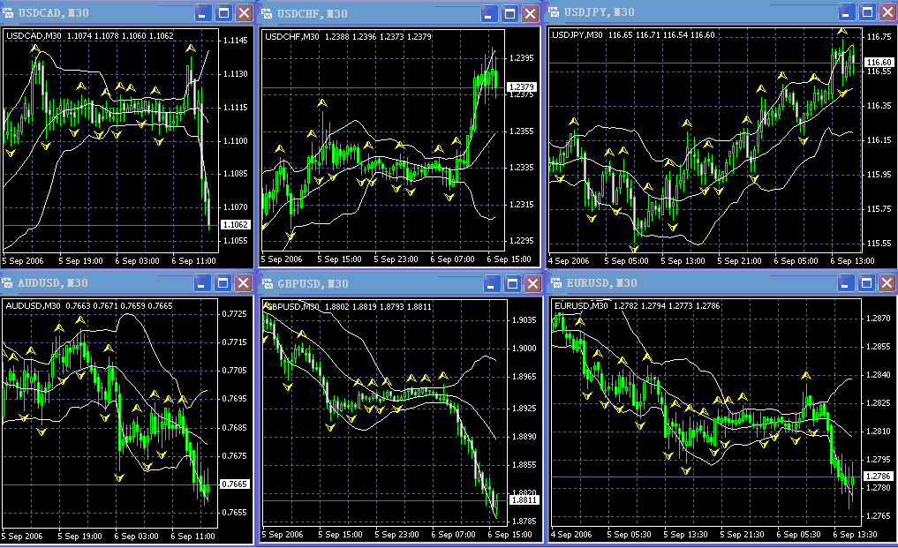Click the GBPUSD,M30 OHLC header inside chart

pos(348,307)
